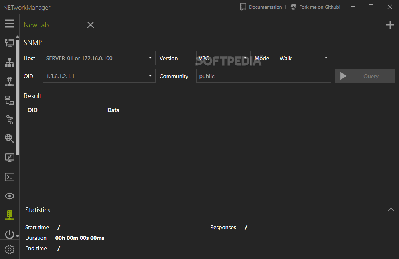Click the sidebar vertical scrollbar thumb
The height and width of the screenshot is (259, 399).
[x=17, y=97]
